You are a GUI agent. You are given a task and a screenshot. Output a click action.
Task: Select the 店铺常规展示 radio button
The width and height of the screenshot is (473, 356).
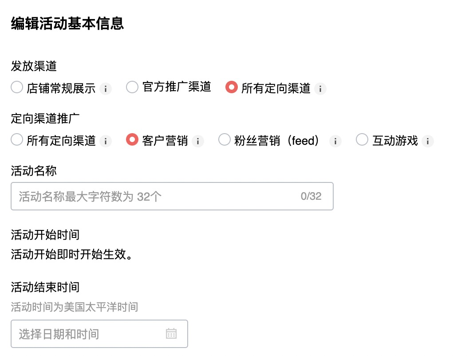pos(16,87)
